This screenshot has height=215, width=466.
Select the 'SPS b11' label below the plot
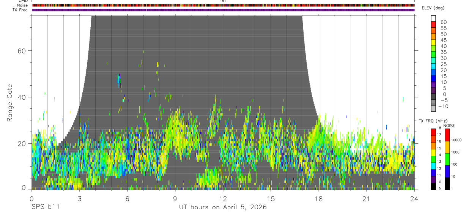(x=45, y=207)
